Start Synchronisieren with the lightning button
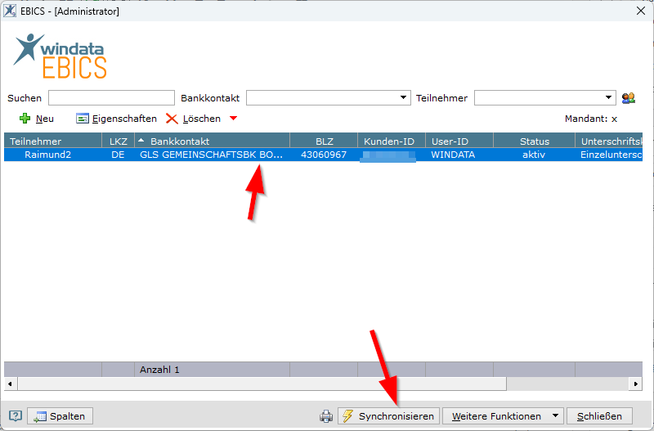The image size is (654, 431). coord(387,416)
